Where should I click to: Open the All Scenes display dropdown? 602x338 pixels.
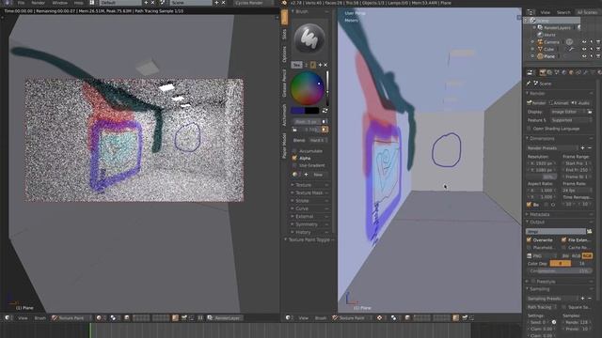[x=587, y=12]
